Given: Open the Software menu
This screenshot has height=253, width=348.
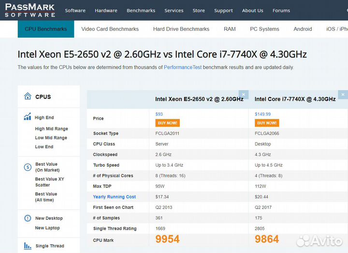Looking at the screenshot, I should 75,11.
